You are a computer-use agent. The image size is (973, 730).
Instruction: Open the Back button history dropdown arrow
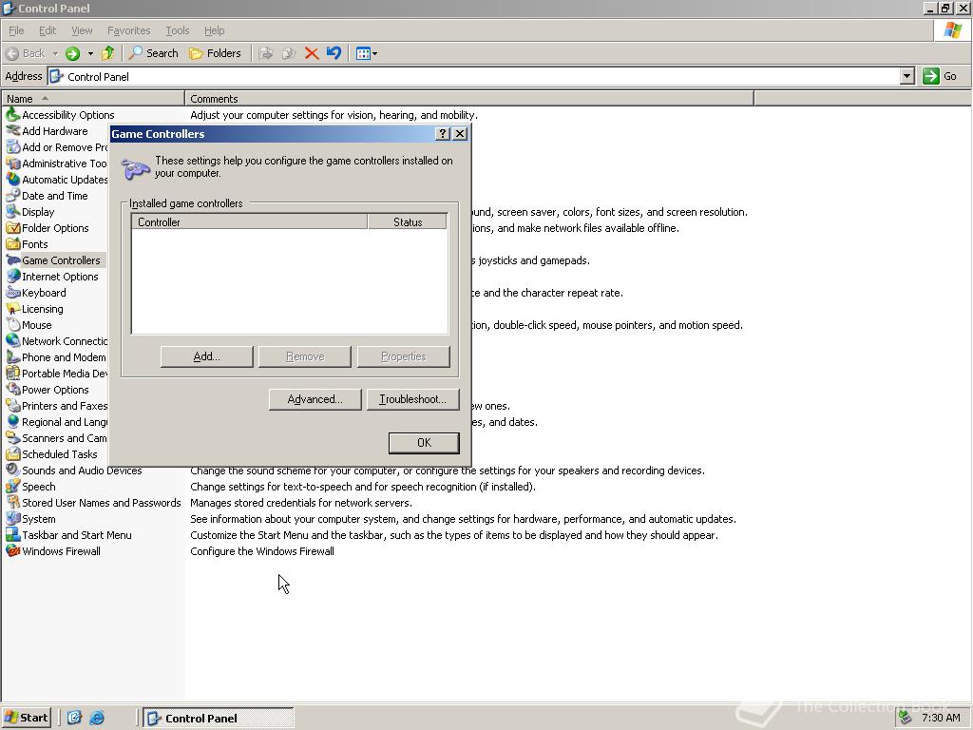click(55, 53)
